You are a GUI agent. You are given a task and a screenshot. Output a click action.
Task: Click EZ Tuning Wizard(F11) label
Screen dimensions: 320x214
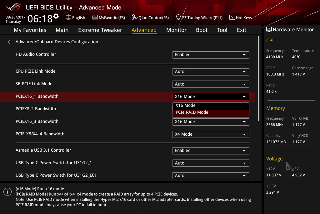click(x=202, y=18)
